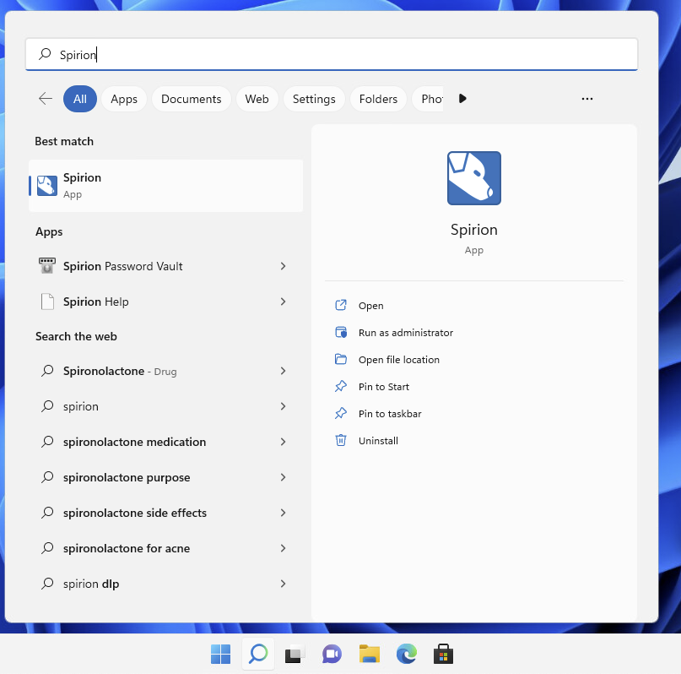Select the Spirion Help result text
Screen dimensions: 681x674
pos(95,302)
